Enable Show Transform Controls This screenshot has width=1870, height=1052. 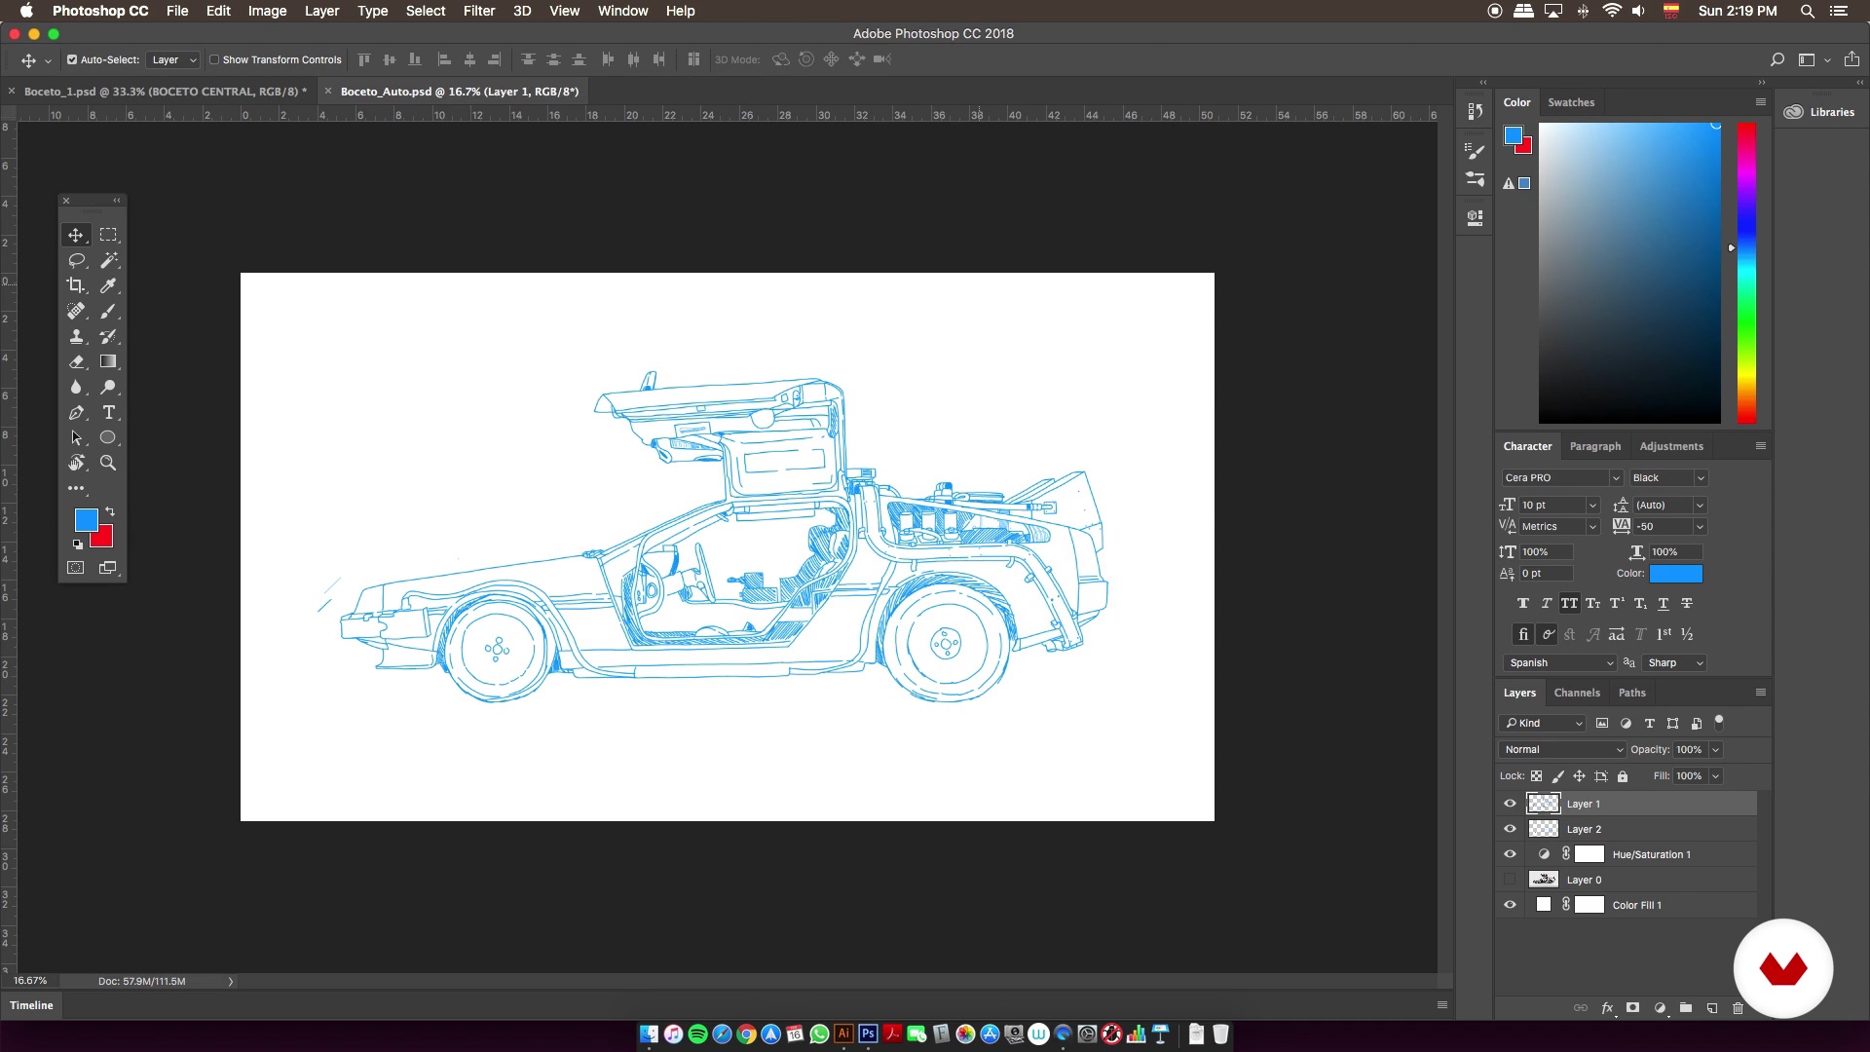click(x=214, y=59)
